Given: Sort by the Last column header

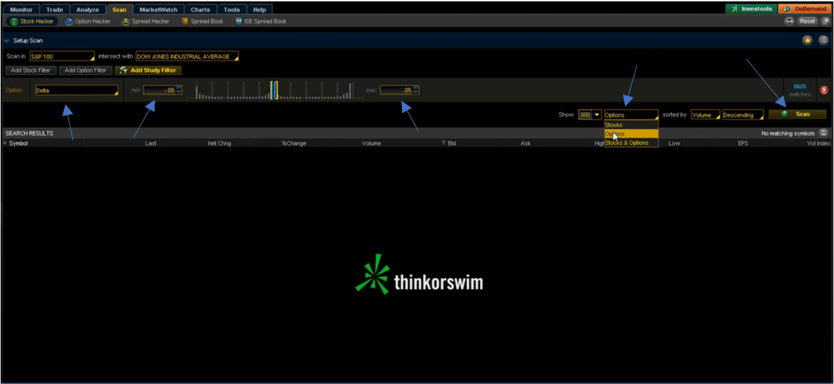Looking at the screenshot, I should [151, 143].
